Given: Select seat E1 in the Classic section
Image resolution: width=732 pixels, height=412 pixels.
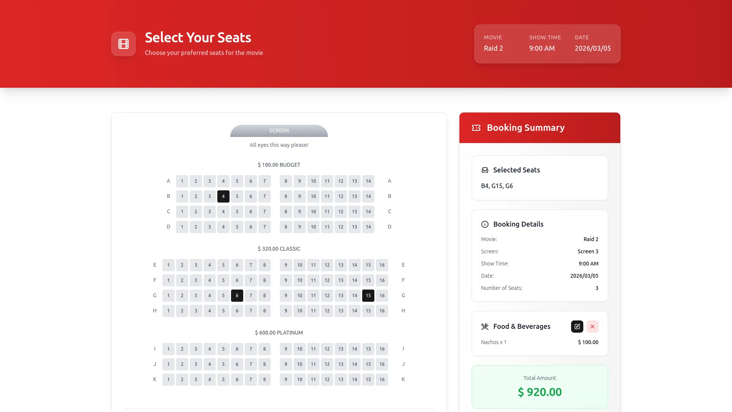Looking at the screenshot, I should pos(169,265).
